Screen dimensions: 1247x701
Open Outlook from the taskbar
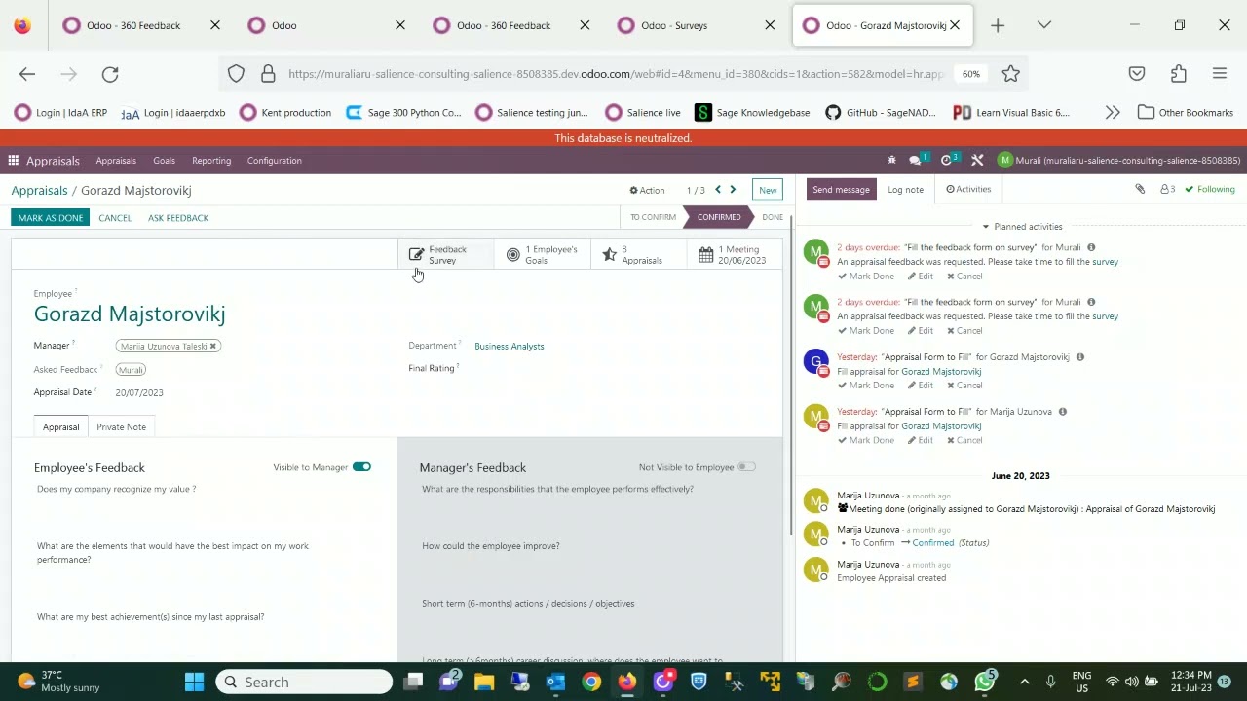[555, 682]
